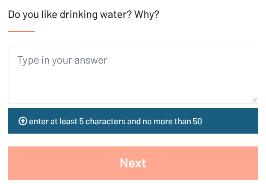Focus the 'Type in your answer' text area
This screenshot has height=184, width=266.
pos(133,75)
